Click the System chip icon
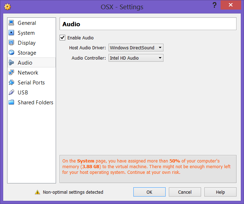 tap(11, 33)
